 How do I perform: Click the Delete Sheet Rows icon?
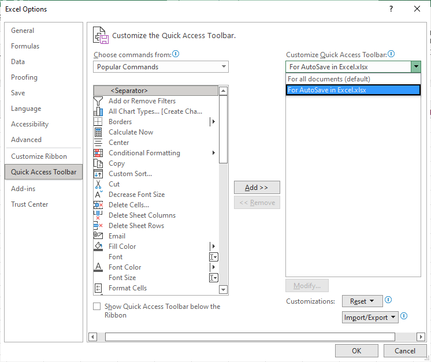98,226
